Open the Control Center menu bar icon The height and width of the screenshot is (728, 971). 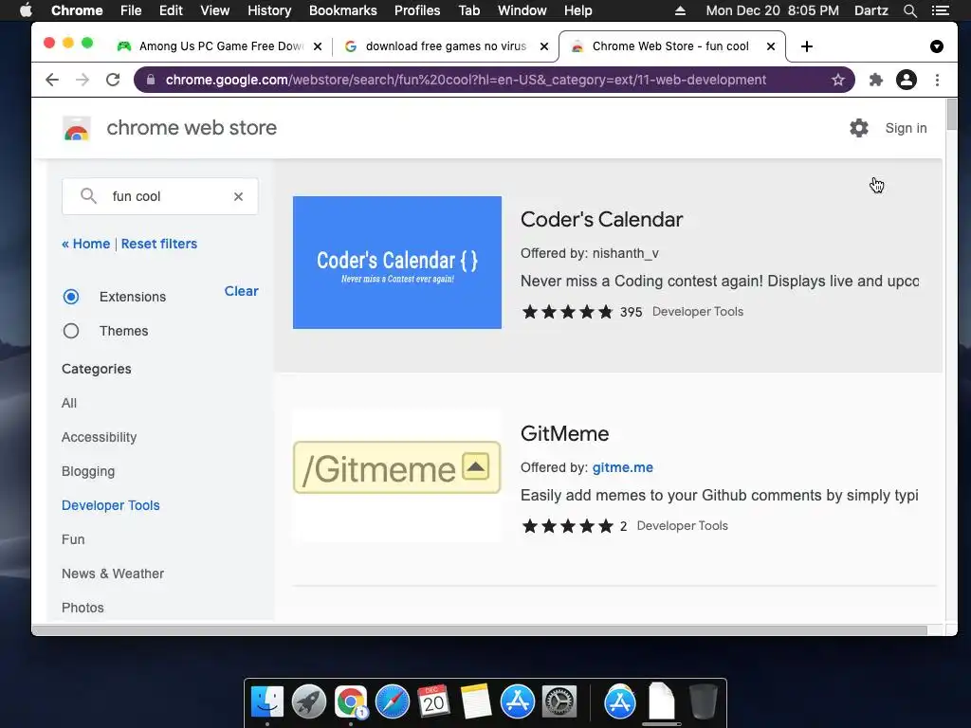point(940,10)
